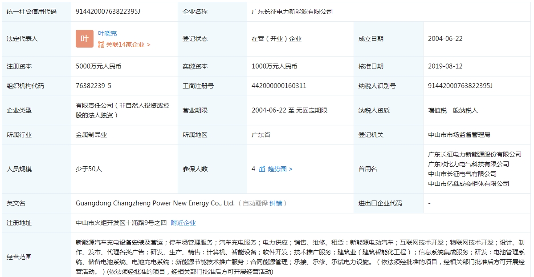Click 纠错 to correct the English name
The height and width of the screenshot is (277, 534).
(x=276, y=203)
